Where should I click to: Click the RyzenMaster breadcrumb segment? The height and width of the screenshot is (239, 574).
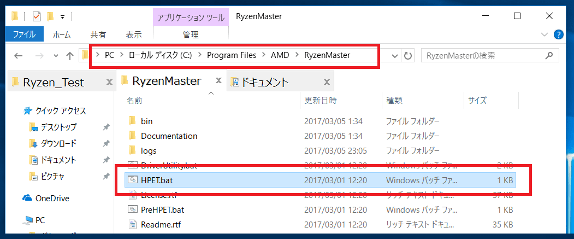(327, 55)
